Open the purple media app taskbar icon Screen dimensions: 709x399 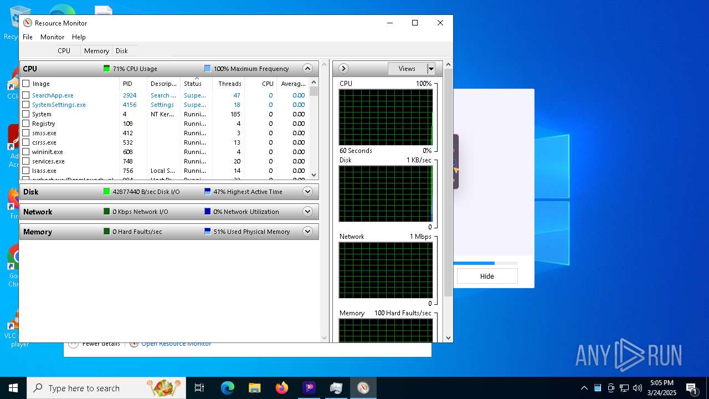[309, 388]
